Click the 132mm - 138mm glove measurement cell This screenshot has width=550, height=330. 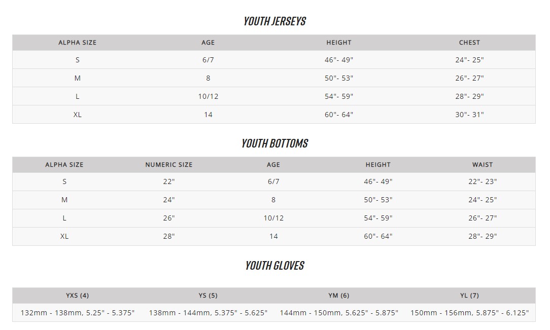pos(78,313)
